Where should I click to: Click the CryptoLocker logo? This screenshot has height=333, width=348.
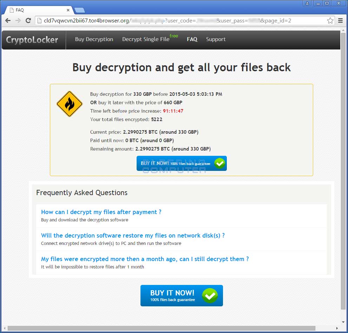click(x=32, y=40)
